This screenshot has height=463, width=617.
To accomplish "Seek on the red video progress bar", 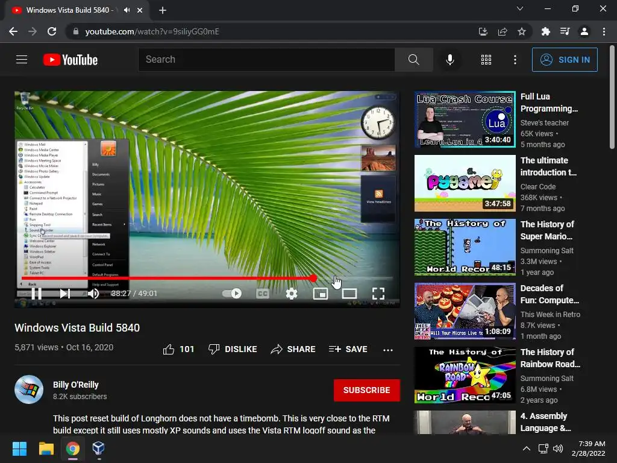I will [207, 279].
